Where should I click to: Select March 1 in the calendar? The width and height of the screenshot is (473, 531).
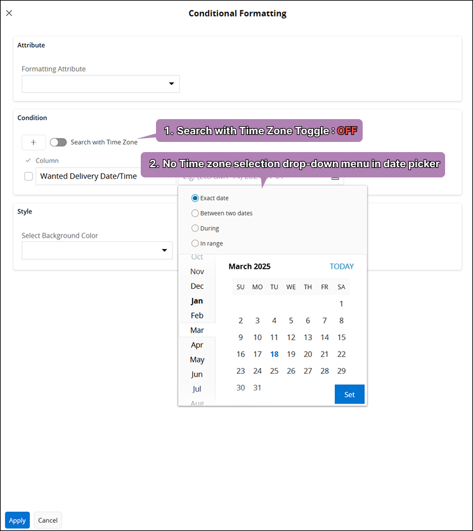click(x=341, y=304)
